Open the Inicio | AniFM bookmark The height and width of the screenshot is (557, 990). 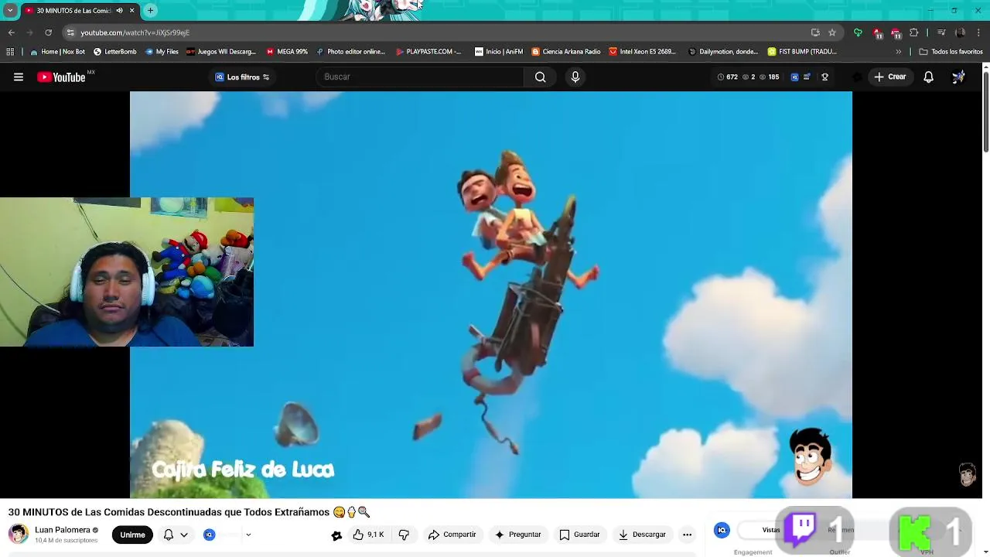[498, 52]
